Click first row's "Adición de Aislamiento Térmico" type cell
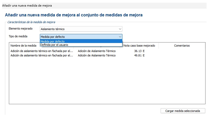Viewport: 209px width, 118px height. [97, 51]
